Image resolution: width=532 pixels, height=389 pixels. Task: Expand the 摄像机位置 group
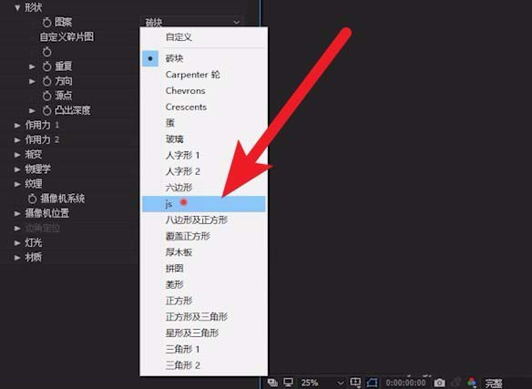click(x=17, y=213)
